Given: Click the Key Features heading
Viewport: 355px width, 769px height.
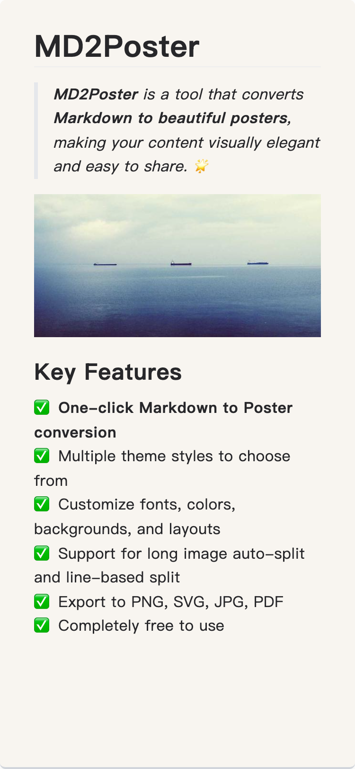Looking at the screenshot, I should [108, 372].
